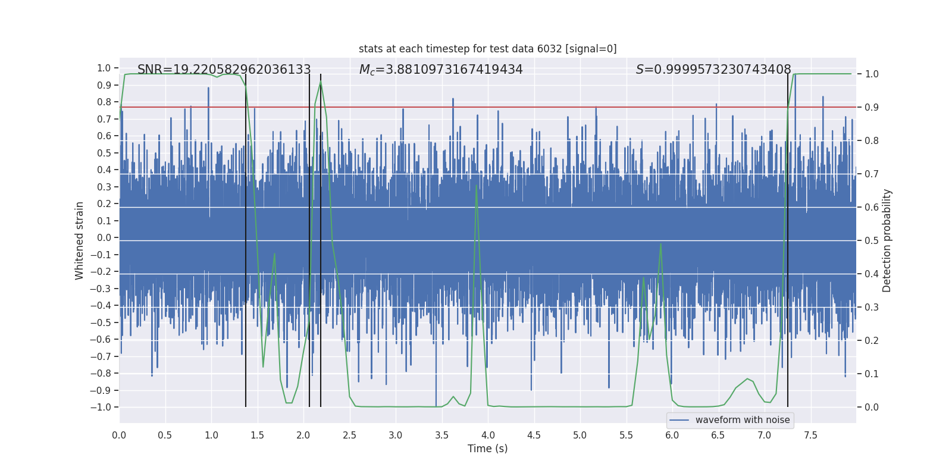Select the −0.1 tick on the Whitened strain axis

[101, 255]
